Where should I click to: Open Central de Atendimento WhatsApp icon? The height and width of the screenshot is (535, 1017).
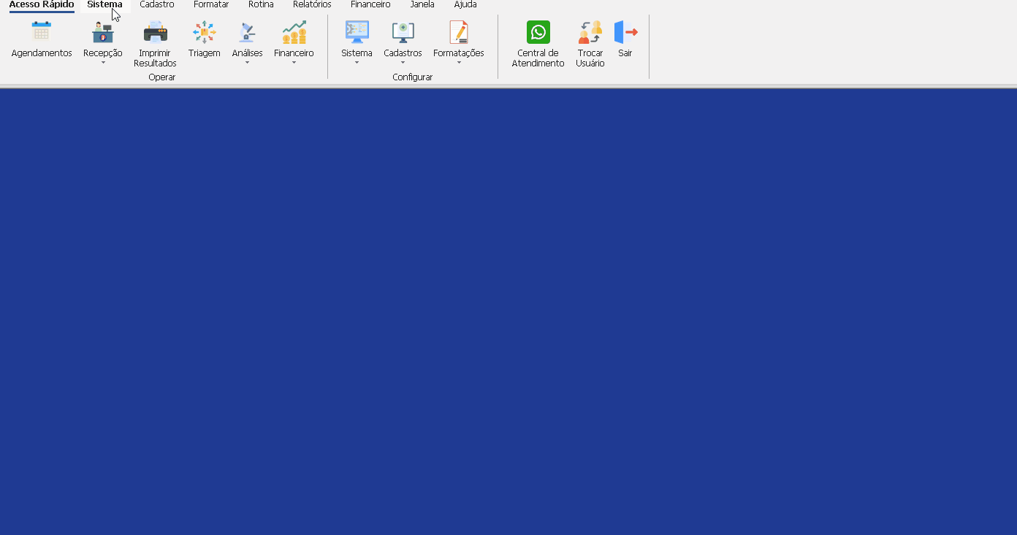pos(538,32)
